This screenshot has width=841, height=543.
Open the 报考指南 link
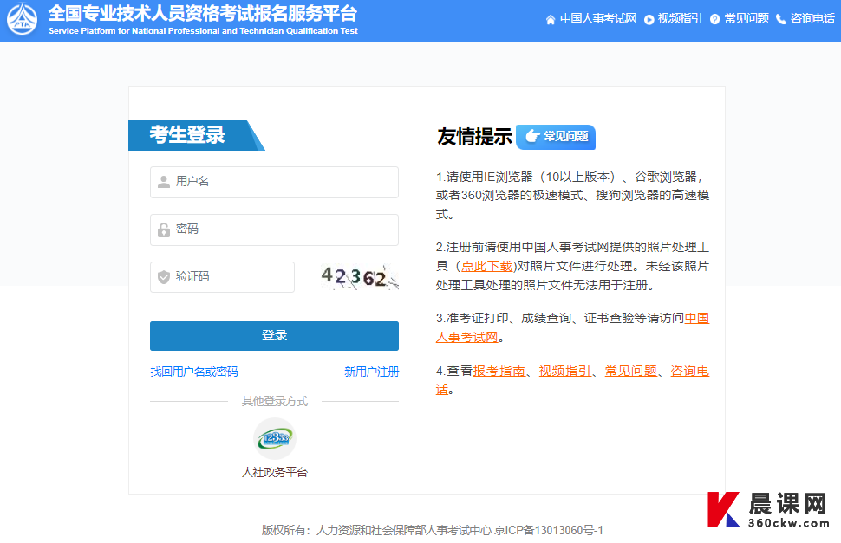point(499,372)
